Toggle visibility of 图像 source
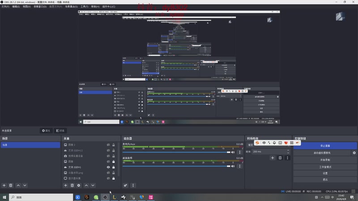This screenshot has width=358, height=201. (108, 162)
